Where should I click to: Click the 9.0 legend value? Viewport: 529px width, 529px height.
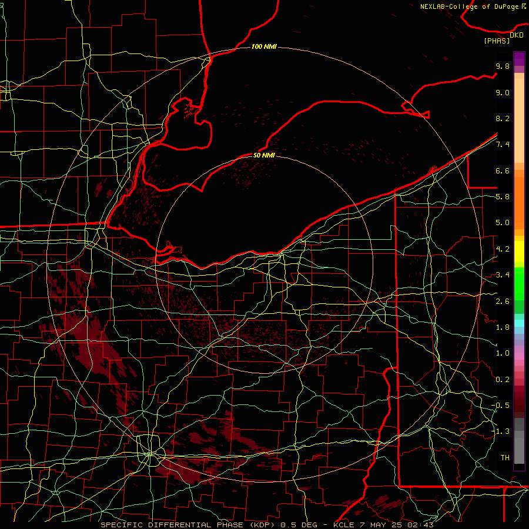pyautogui.click(x=503, y=92)
